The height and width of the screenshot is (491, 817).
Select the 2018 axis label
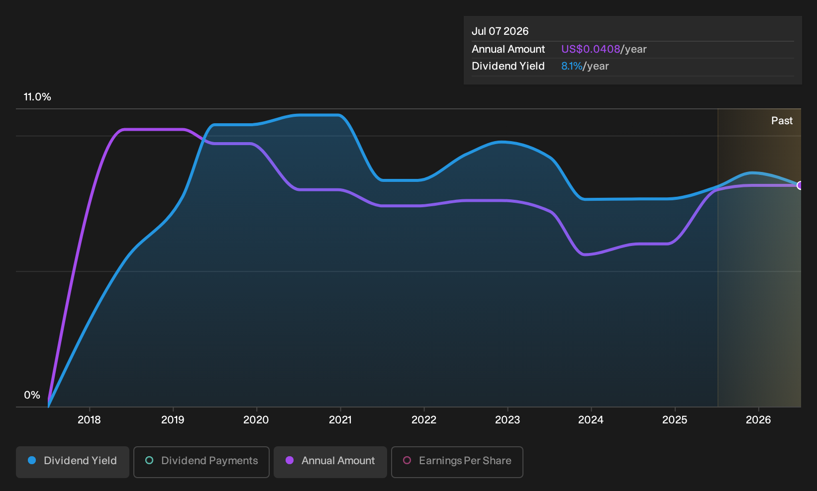pyautogui.click(x=89, y=420)
